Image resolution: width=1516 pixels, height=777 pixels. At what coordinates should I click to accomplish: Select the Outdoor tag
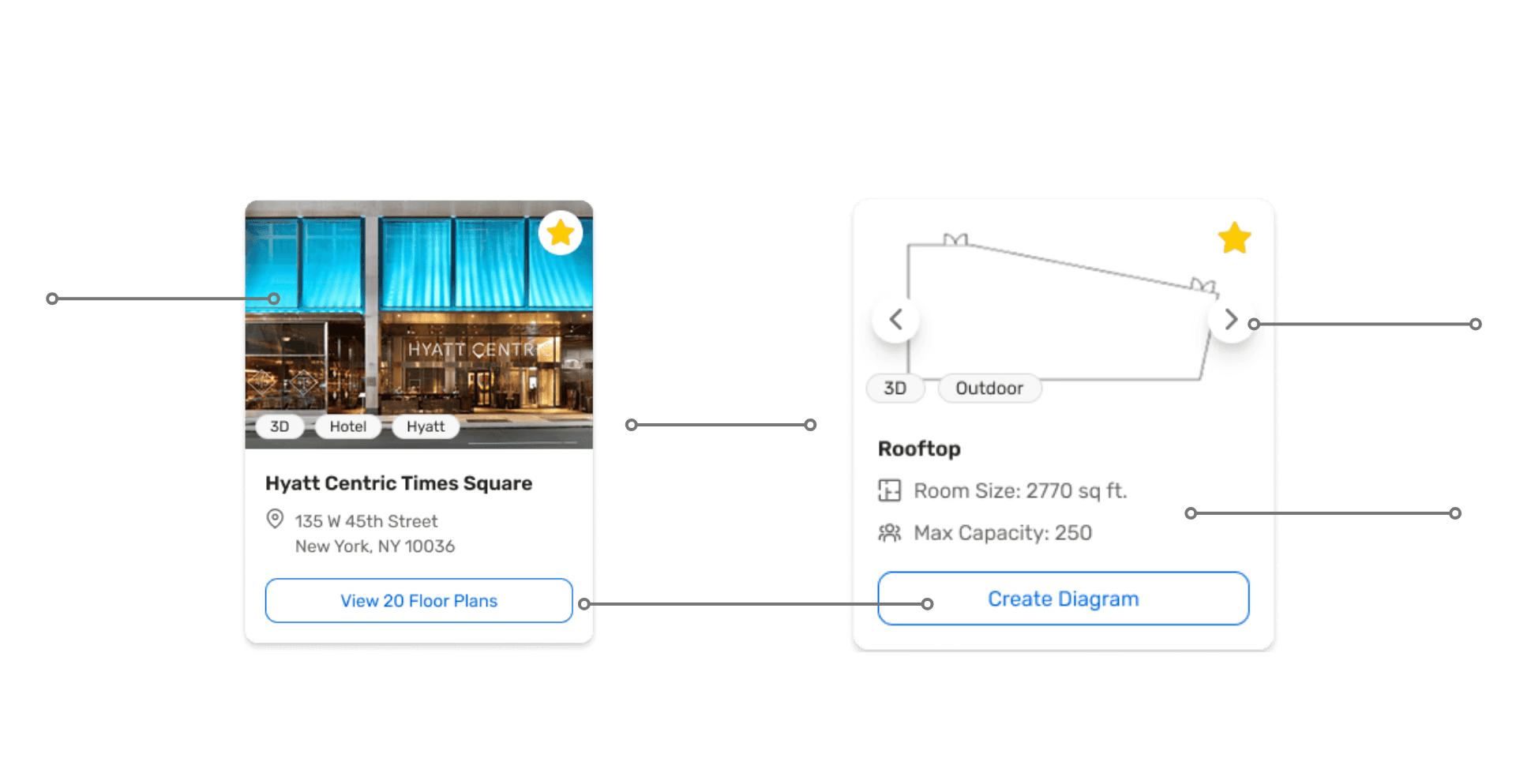click(989, 388)
